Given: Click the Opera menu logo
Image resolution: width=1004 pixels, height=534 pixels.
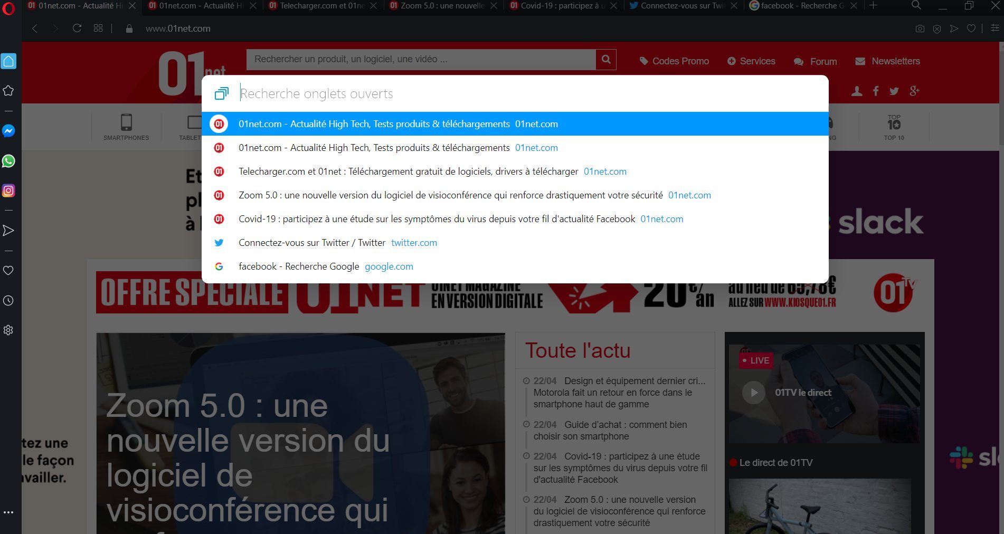Looking at the screenshot, I should coord(8,8).
